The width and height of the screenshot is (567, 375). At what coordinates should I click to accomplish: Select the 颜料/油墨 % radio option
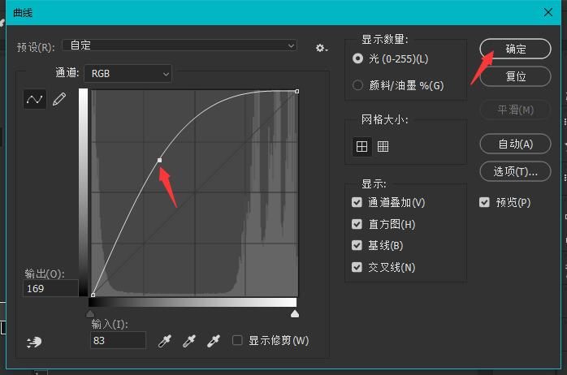pyautogui.click(x=357, y=85)
